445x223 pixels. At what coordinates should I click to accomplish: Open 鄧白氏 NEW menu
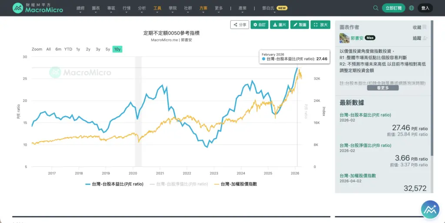tap(275, 9)
